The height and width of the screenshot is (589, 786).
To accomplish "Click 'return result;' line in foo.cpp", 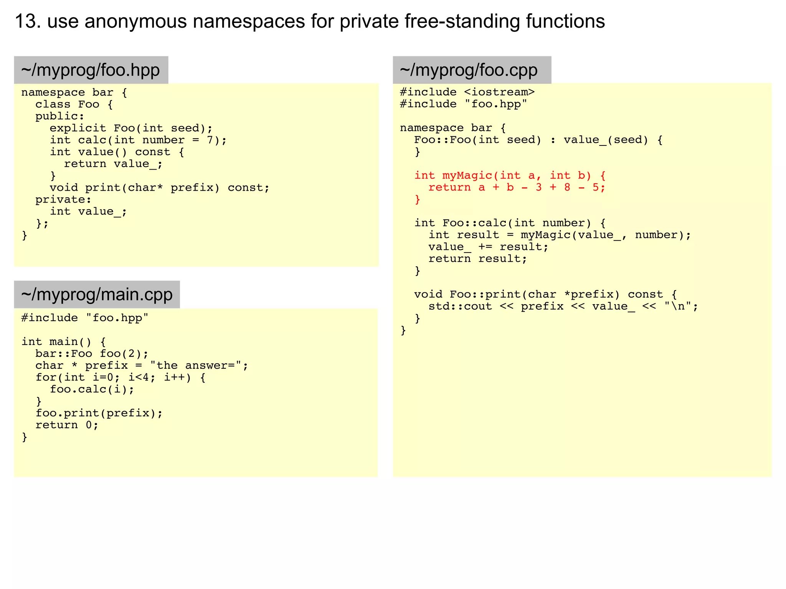I will [478, 259].
